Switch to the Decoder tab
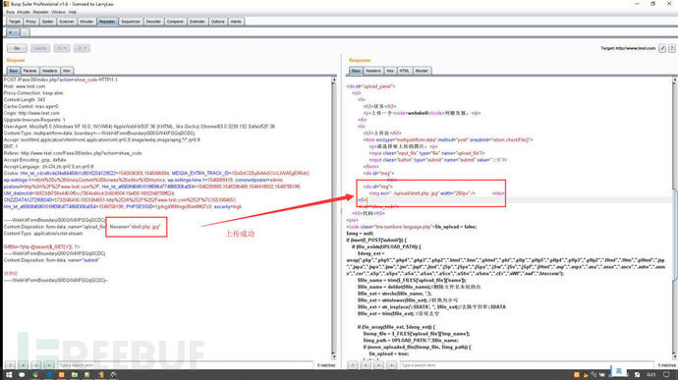Viewport: 678px width, 380px height. pyautogui.click(x=153, y=22)
